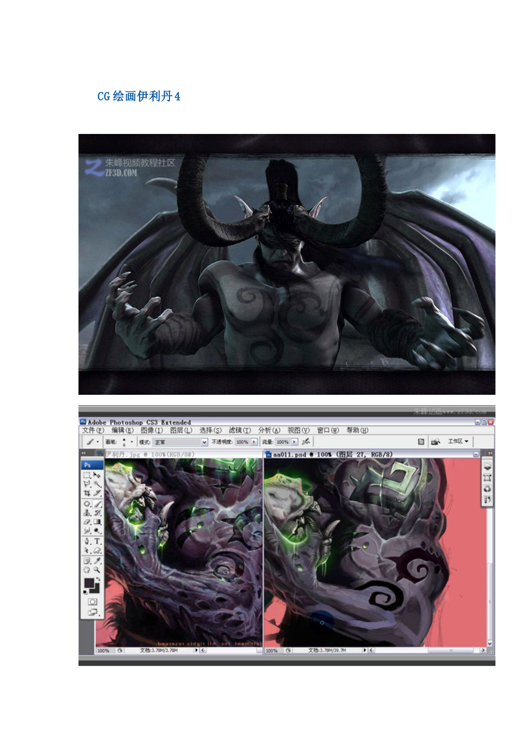Select the Brush tool in the toolbox
The height and width of the screenshot is (732, 518).
pos(97,503)
